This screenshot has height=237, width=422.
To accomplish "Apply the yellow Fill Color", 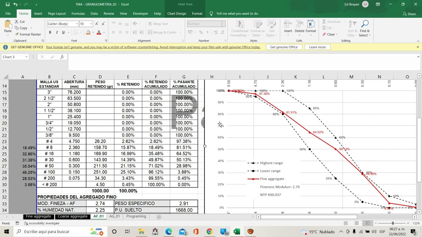I will 88,32.
